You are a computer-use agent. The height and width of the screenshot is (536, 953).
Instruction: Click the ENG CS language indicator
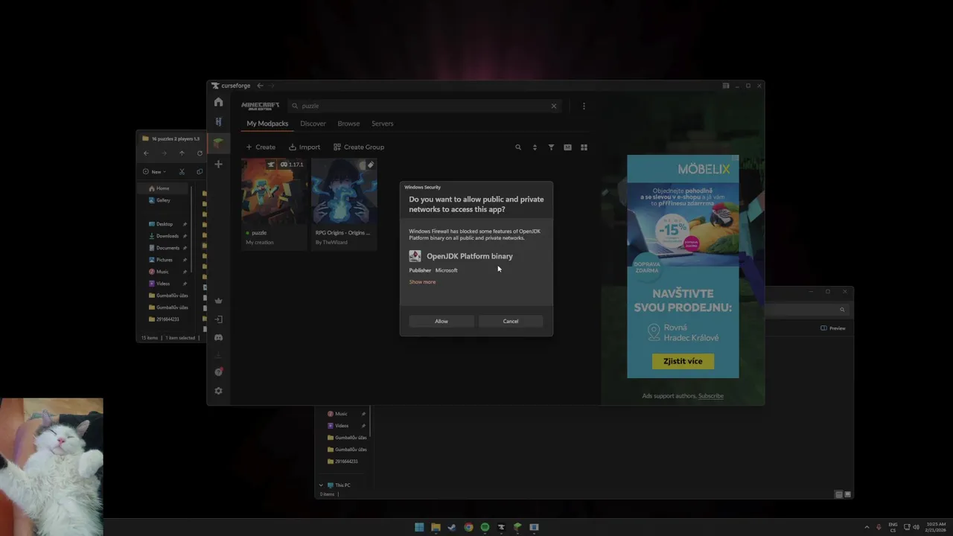[893, 527]
